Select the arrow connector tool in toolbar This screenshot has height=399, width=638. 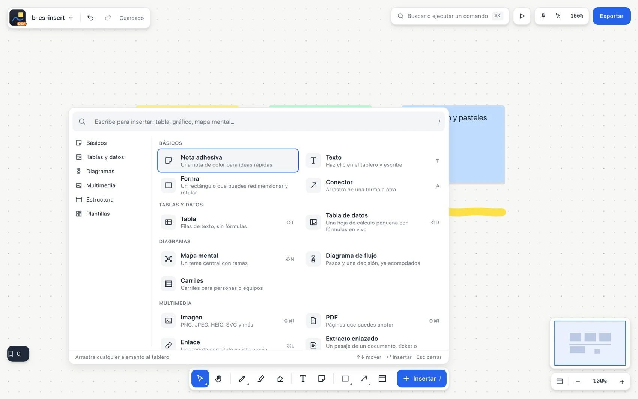click(x=364, y=379)
